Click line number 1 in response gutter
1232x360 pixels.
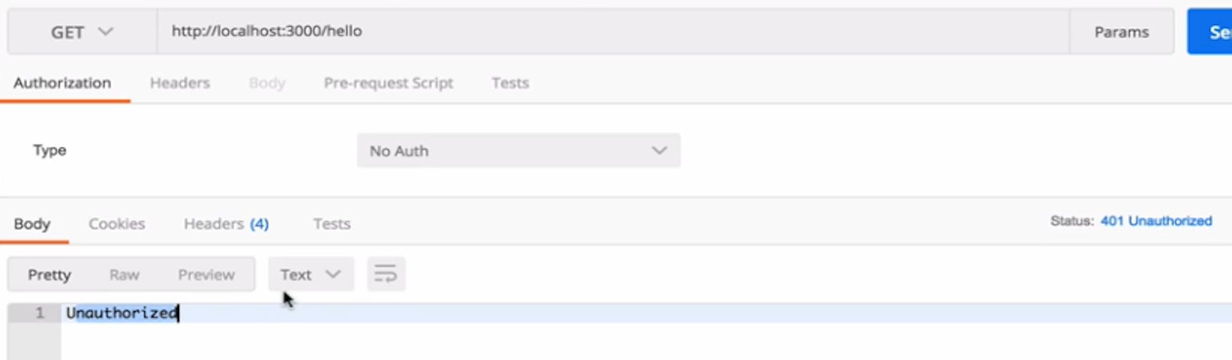click(39, 313)
